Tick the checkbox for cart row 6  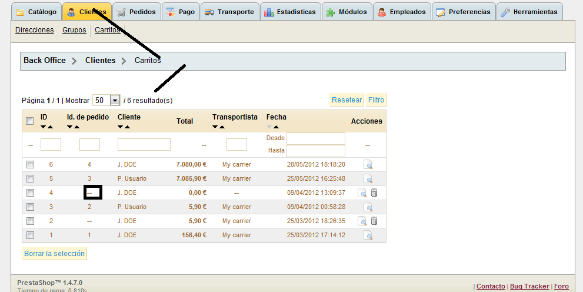(30, 165)
